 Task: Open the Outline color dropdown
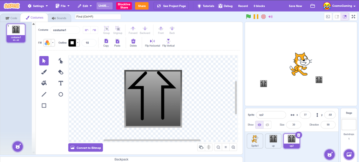coord(74,43)
